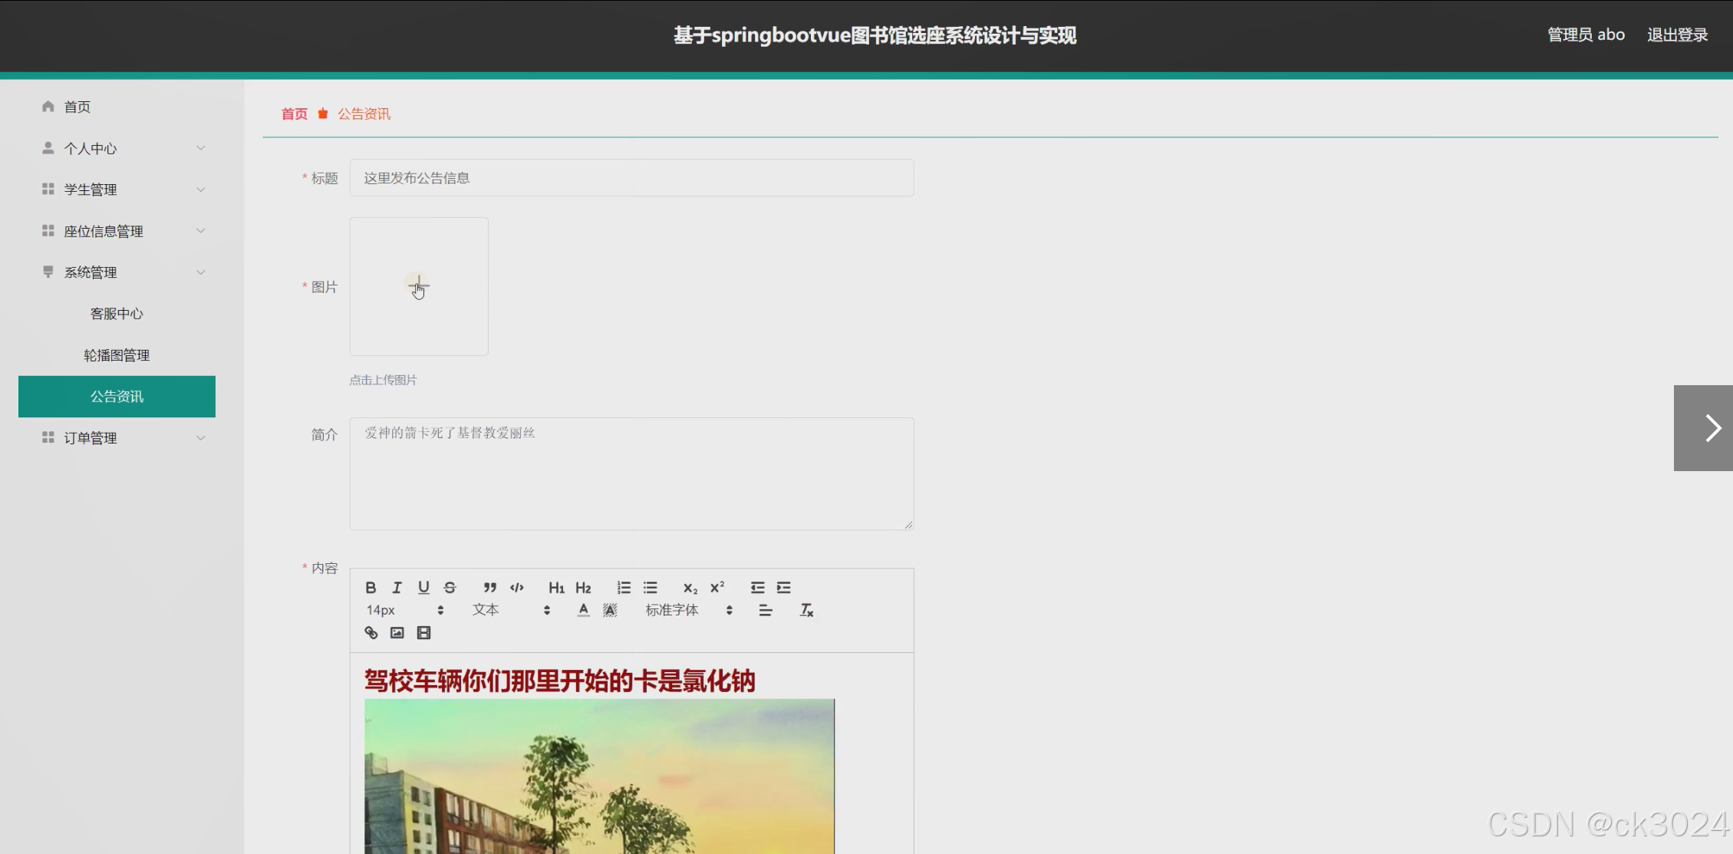The width and height of the screenshot is (1733, 854).
Task: Click the superscript icon
Action: point(717,588)
